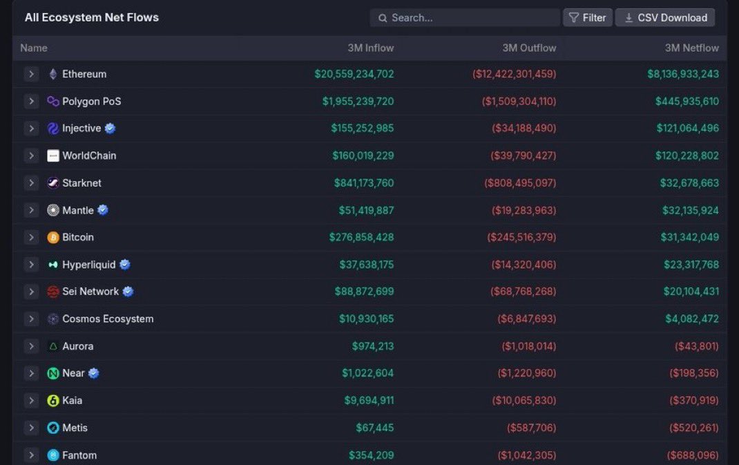This screenshot has width=739, height=465.
Task: Expand the Cosmos Ecosystem row
Action: (x=31, y=319)
